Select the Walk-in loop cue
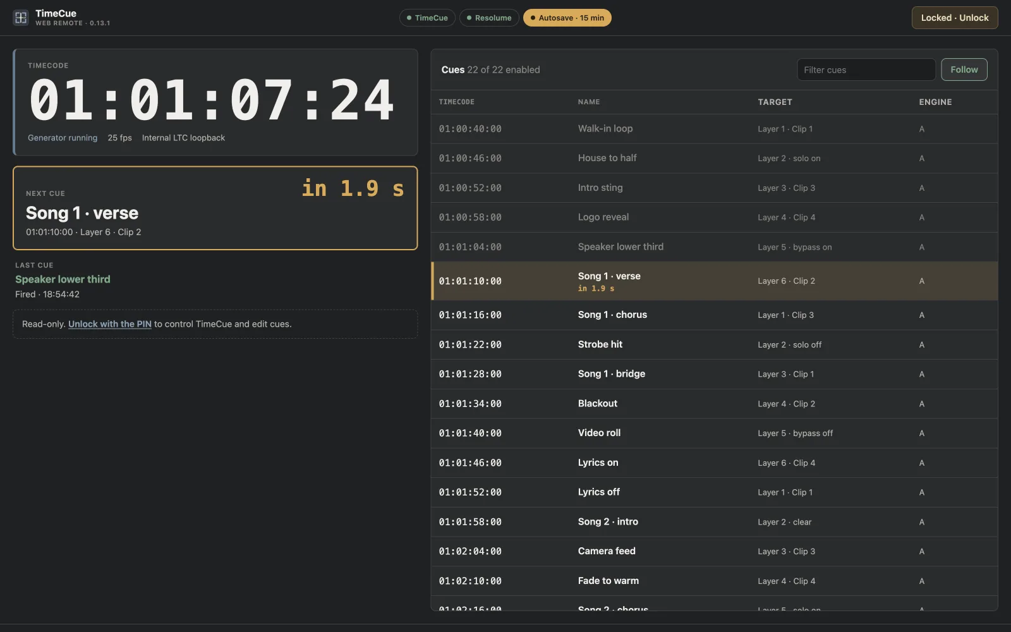Screen dimensions: 1011x632 714,129
